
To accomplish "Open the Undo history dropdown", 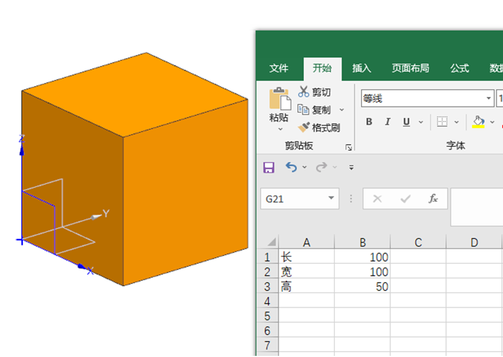I will click(x=304, y=167).
